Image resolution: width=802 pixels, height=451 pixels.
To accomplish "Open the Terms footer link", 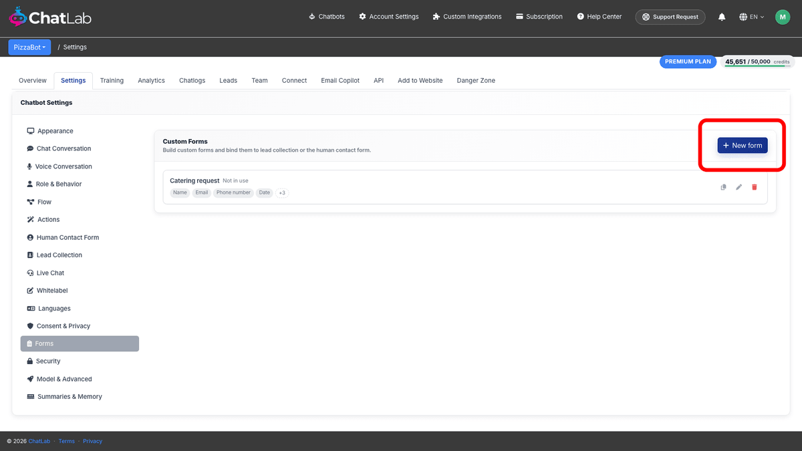I will tap(66, 441).
